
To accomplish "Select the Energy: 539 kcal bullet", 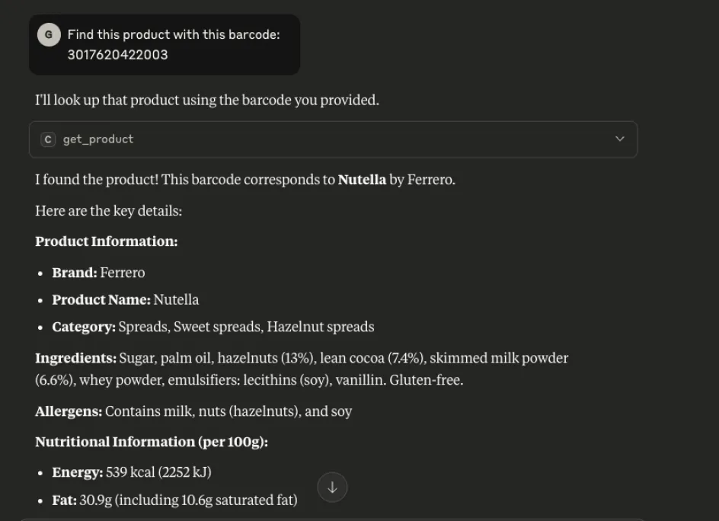I will [131, 472].
